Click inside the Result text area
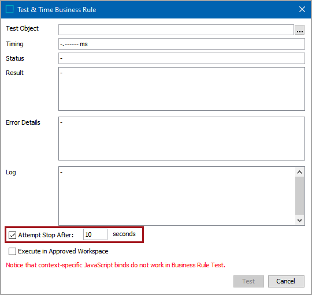 pyautogui.click(x=181, y=89)
